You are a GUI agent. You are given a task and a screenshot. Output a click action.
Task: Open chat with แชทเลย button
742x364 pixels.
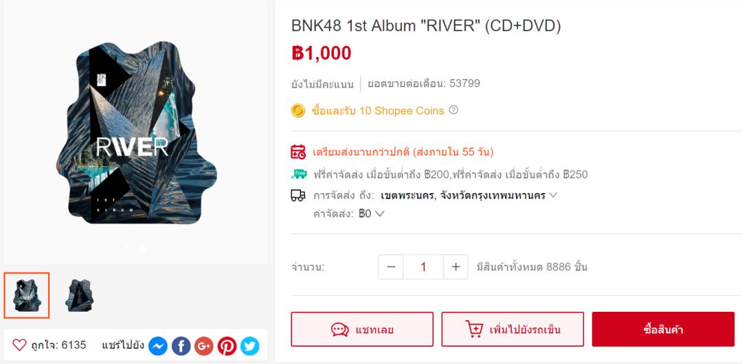pos(362,330)
